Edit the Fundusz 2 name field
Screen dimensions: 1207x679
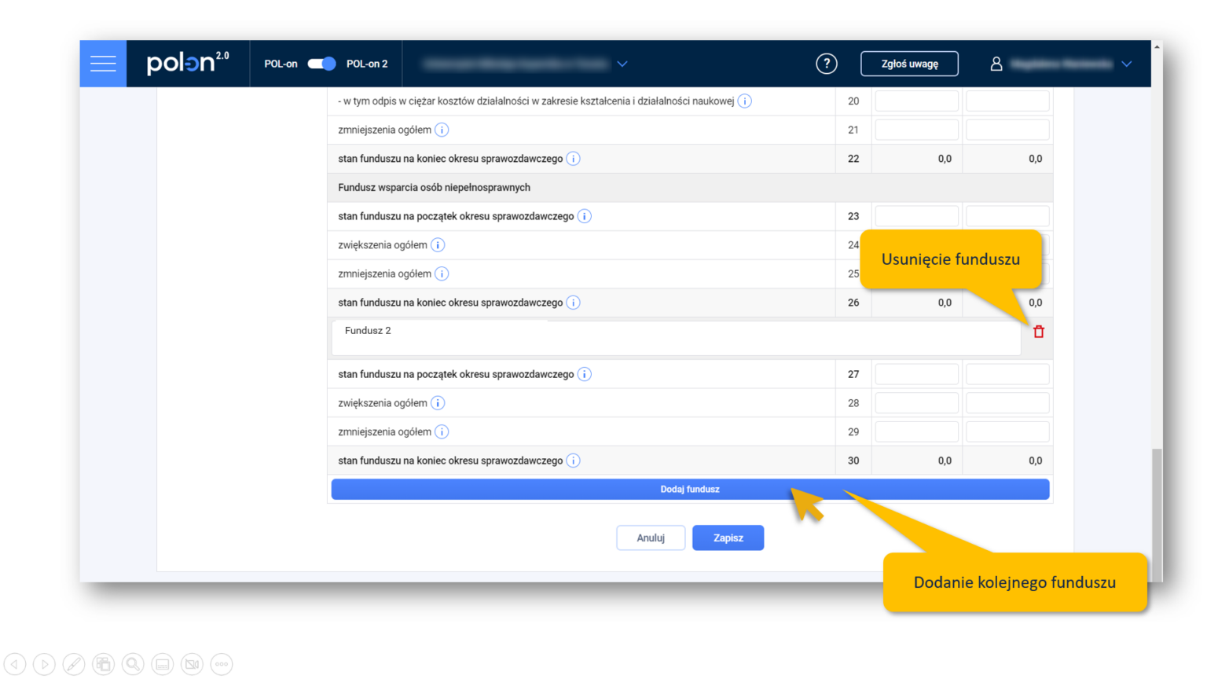point(676,338)
